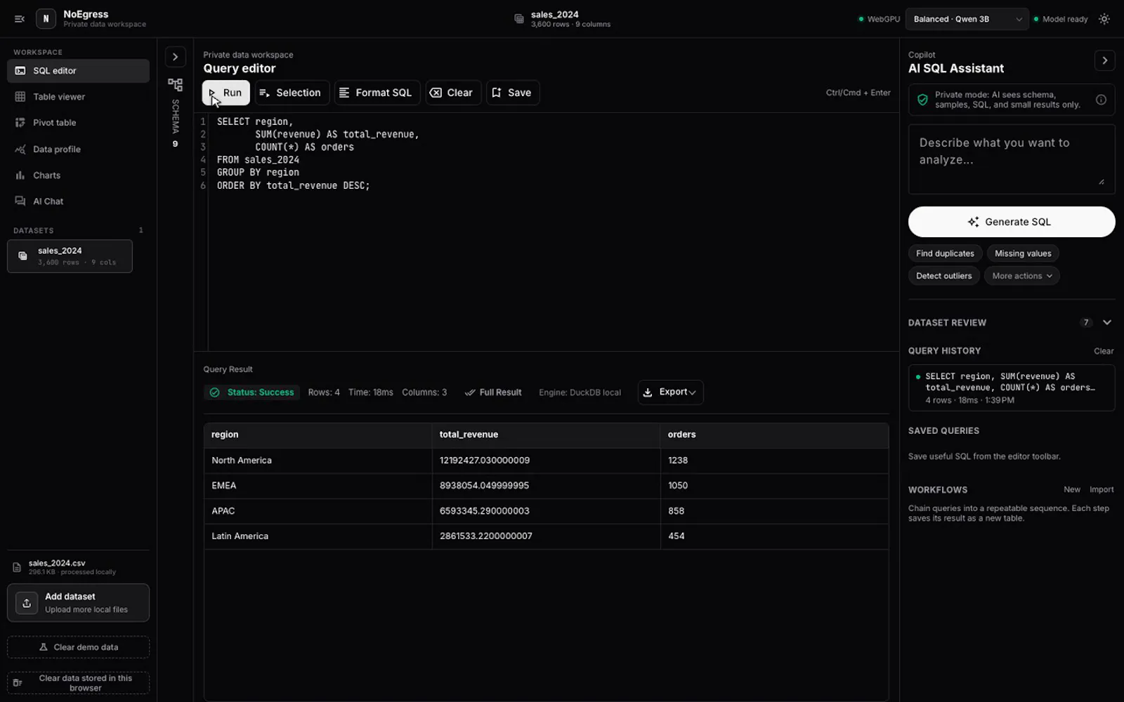Click the Model ready status
1124x702 pixels.
[x=1061, y=19]
